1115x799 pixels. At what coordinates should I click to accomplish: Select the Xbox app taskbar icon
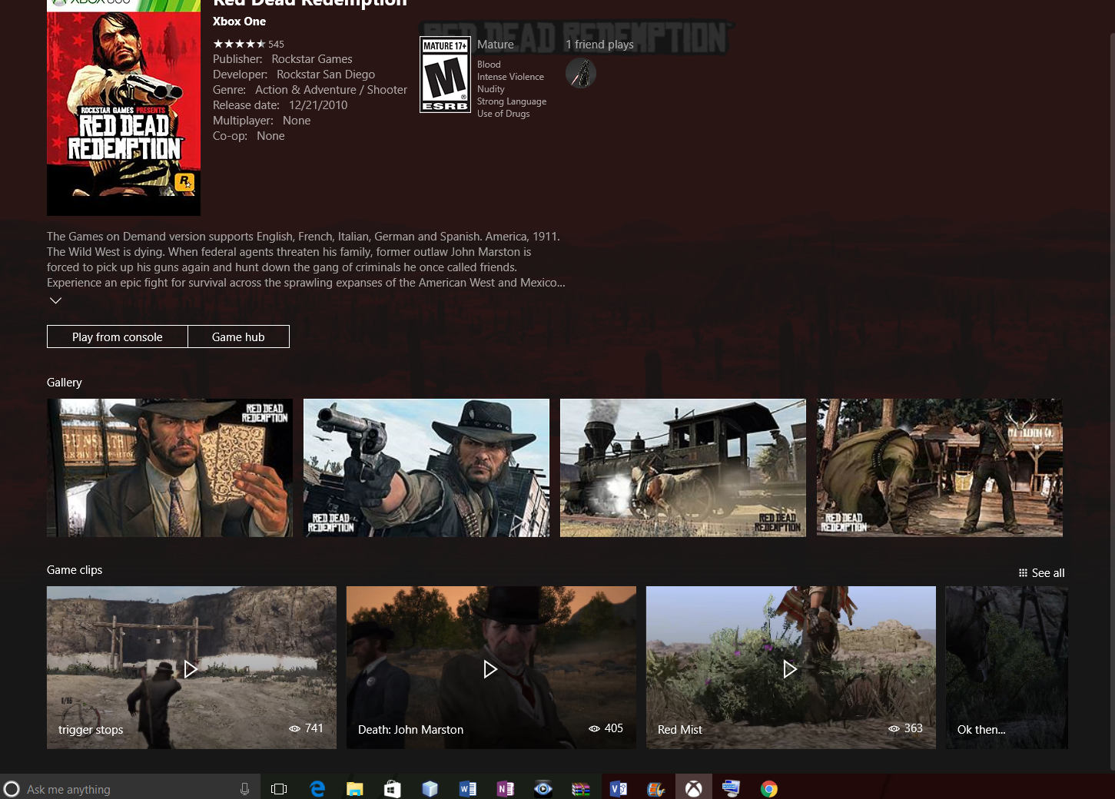[x=694, y=787]
